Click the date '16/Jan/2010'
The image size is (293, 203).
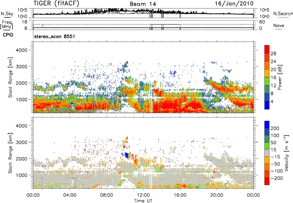point(234,3)
